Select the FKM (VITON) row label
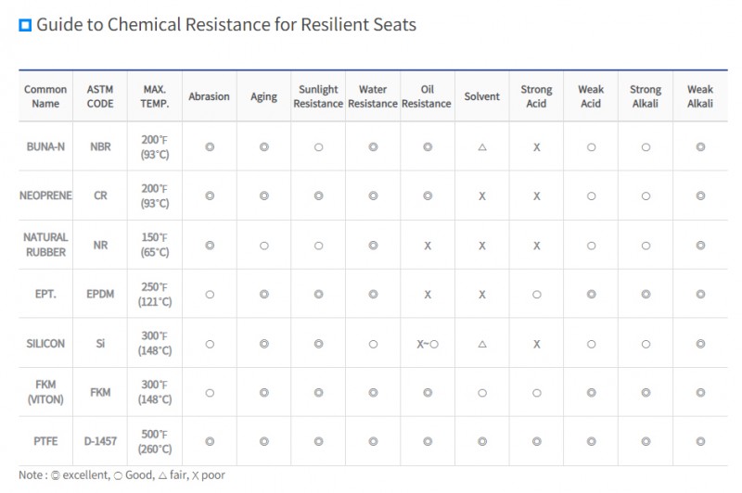Viewport: 742px width, 493px height. (x=45, y=392)
